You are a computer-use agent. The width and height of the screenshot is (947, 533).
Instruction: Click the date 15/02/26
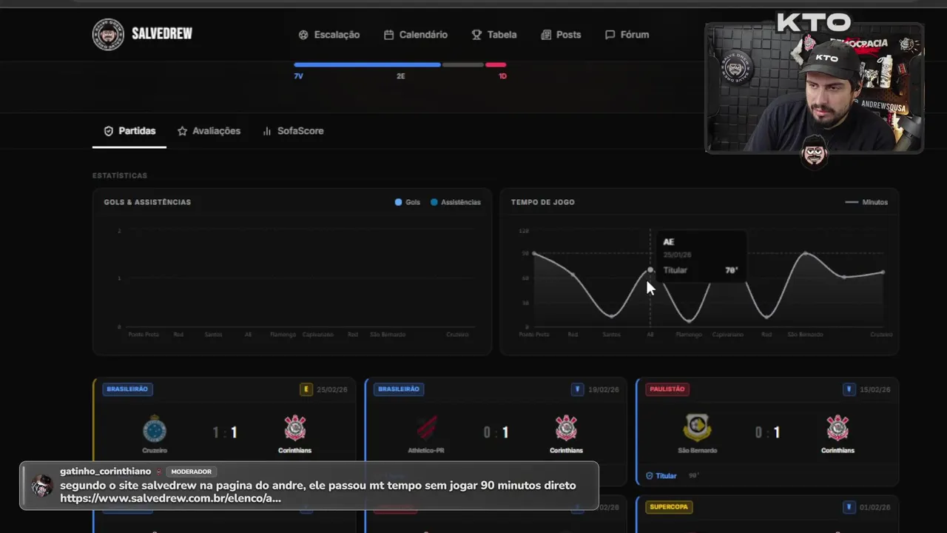875,389
